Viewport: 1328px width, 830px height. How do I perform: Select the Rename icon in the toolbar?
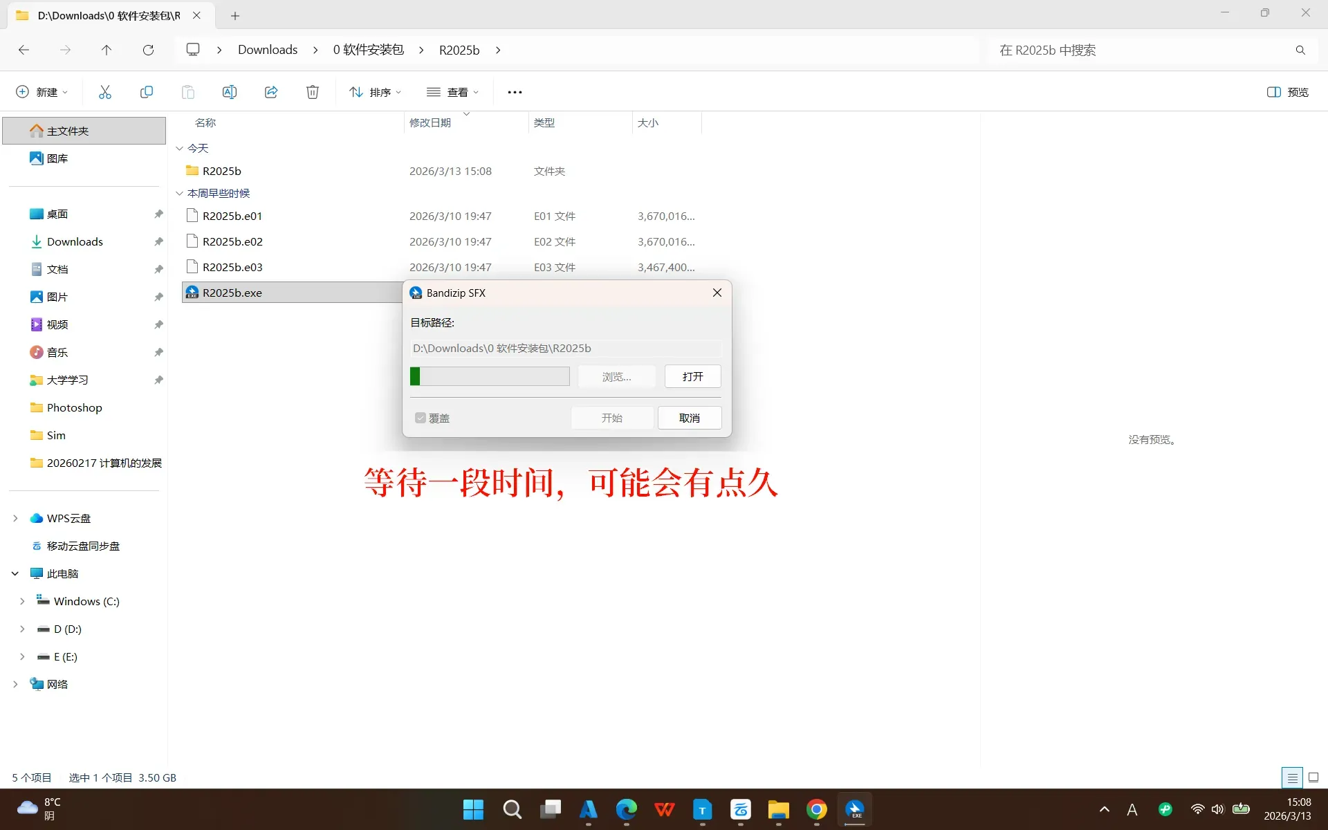(229, 91)
